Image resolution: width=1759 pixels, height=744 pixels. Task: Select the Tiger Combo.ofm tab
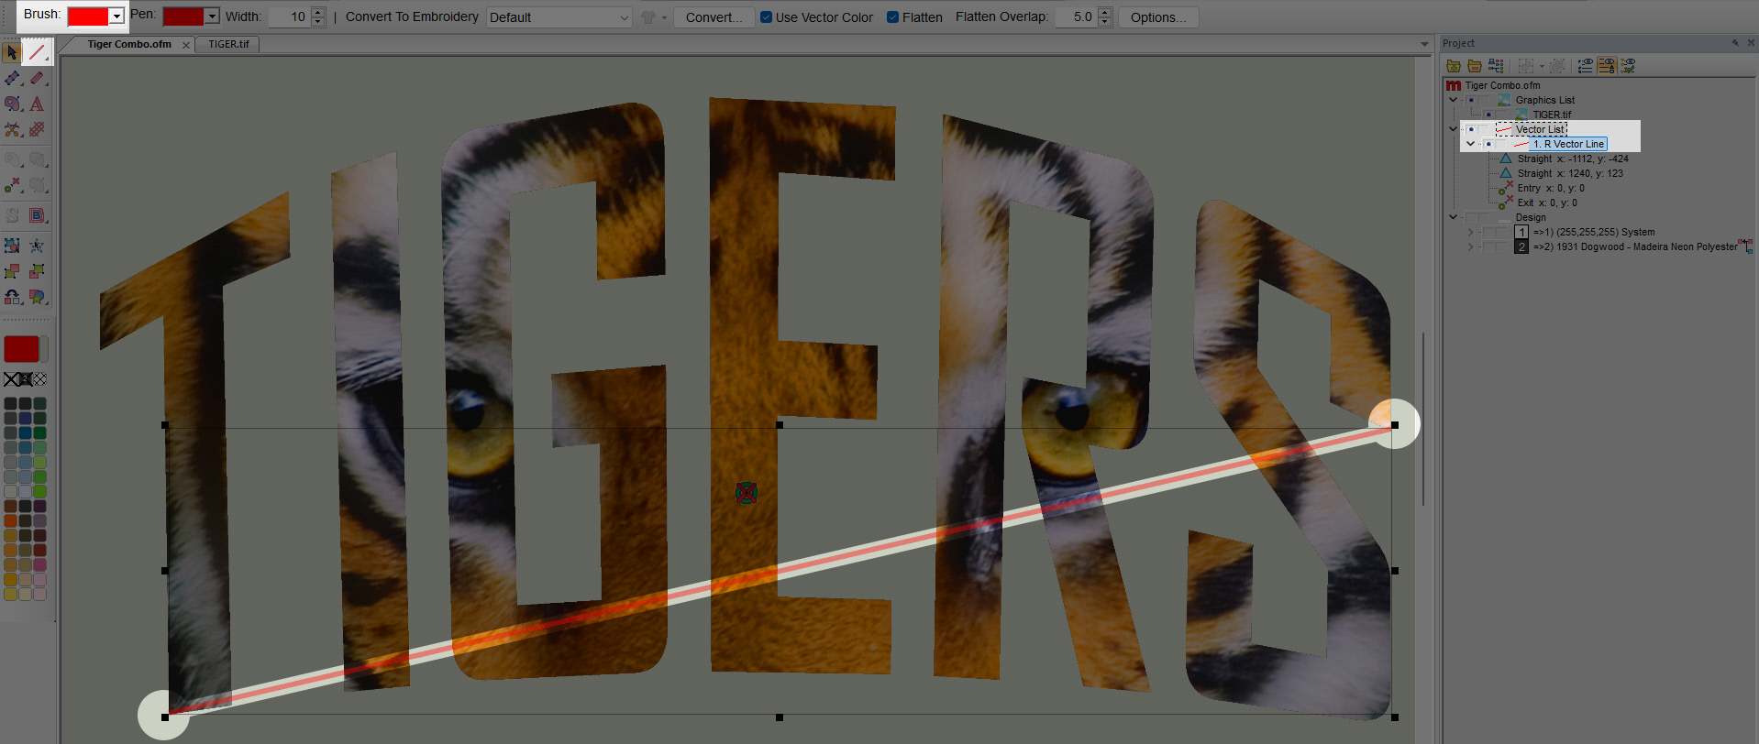tap(129, 44)
